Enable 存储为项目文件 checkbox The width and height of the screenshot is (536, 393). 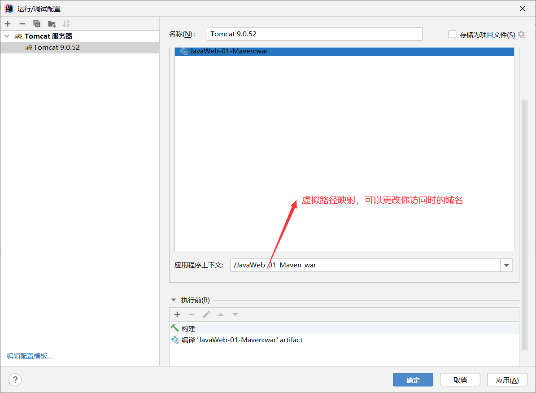click(452, 34)
